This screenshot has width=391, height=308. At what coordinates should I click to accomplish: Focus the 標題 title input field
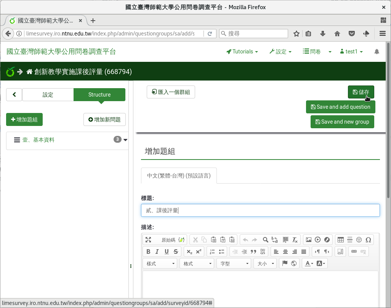260,210
